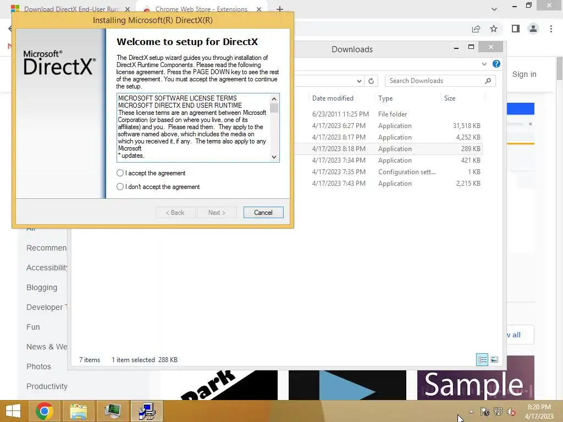Click the Cancel button in DirectX setup
This screenshot has width=563, height=422.
coord(263,213)
